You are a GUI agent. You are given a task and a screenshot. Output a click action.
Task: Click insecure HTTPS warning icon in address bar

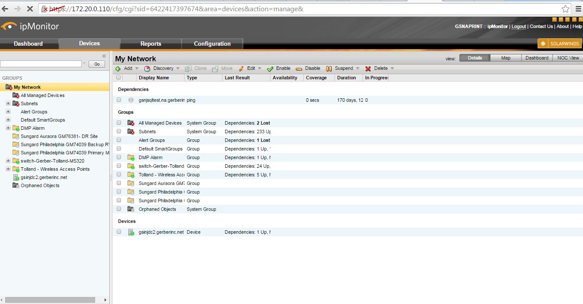[x=45, y=9]
